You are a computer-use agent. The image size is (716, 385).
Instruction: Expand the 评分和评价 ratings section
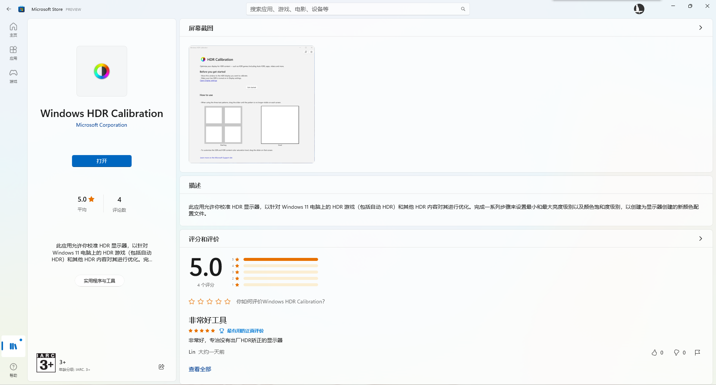tap(701, 239)
